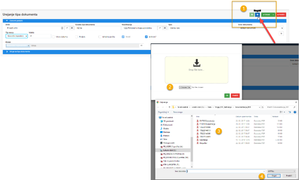Click the preview pane icon
299x180 pixels.
click(x=289, y=112)
